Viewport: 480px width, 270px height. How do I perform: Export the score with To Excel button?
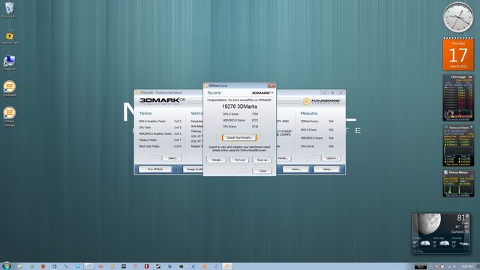(x=239, y=160)
